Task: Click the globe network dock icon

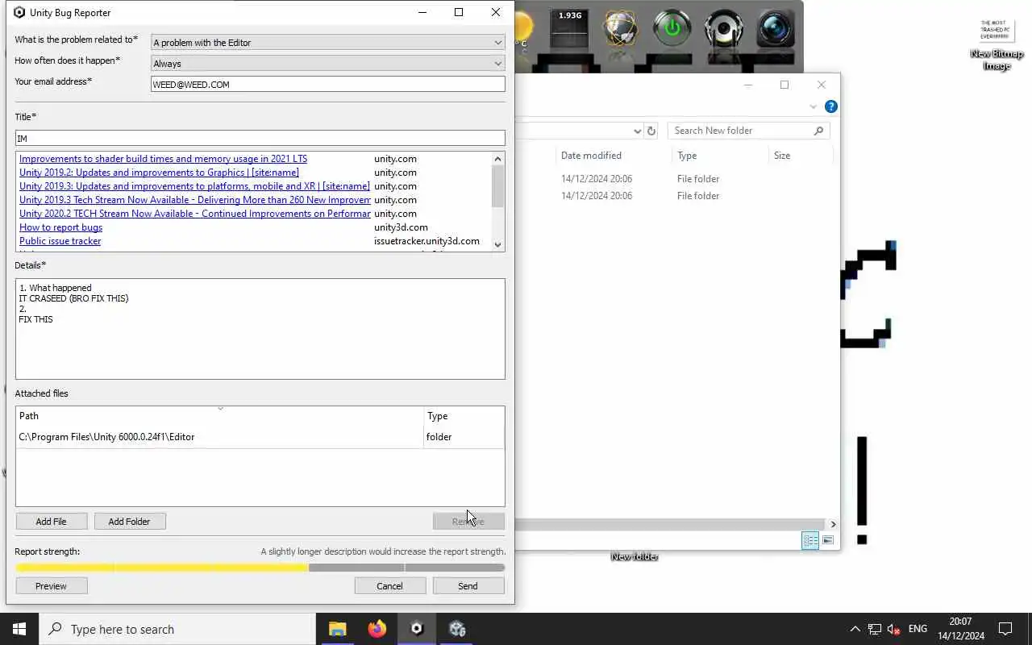Action: pos(621,28)
